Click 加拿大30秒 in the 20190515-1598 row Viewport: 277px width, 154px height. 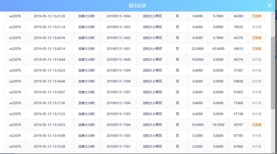pos(86,81)
